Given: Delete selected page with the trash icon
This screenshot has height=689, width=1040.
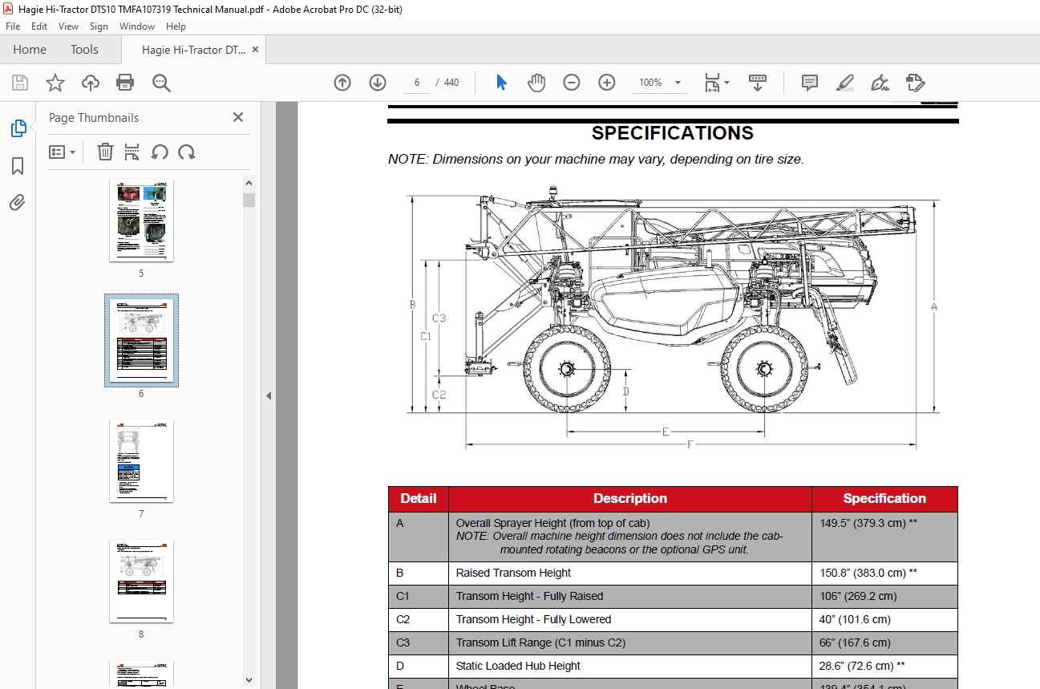Looking at the screenshot, I should [x=105, y=152].
